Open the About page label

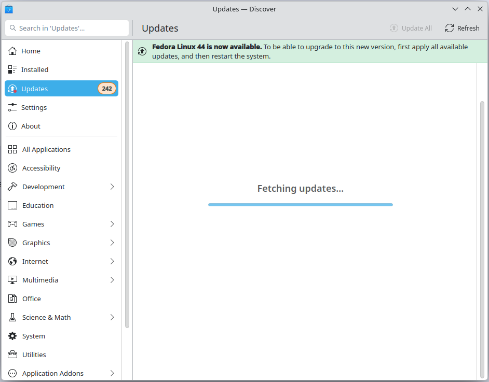point(31,126)
